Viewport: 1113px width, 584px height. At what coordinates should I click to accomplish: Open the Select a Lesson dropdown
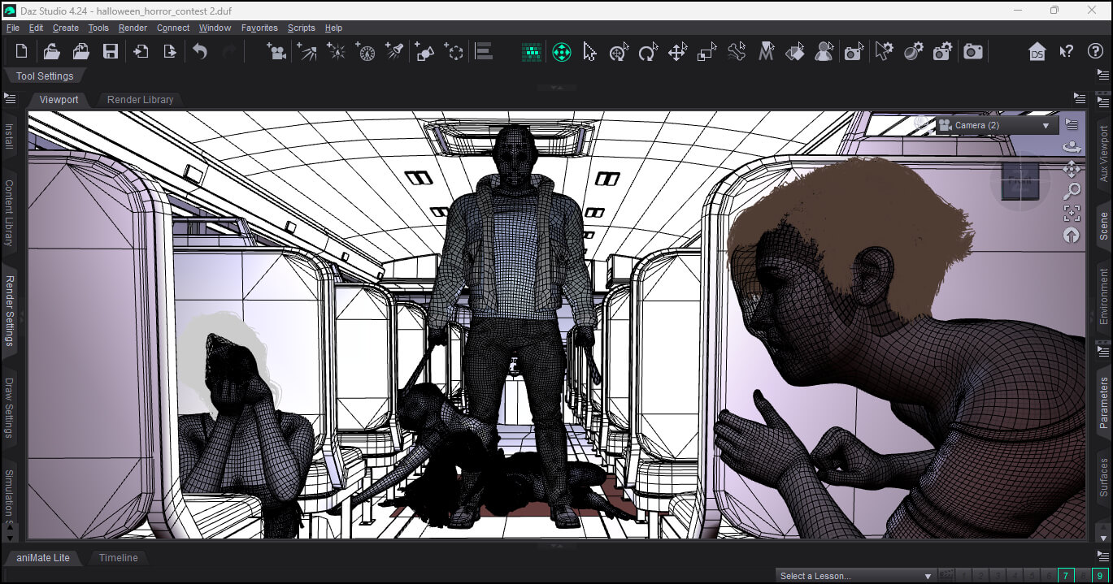[855, 576]
